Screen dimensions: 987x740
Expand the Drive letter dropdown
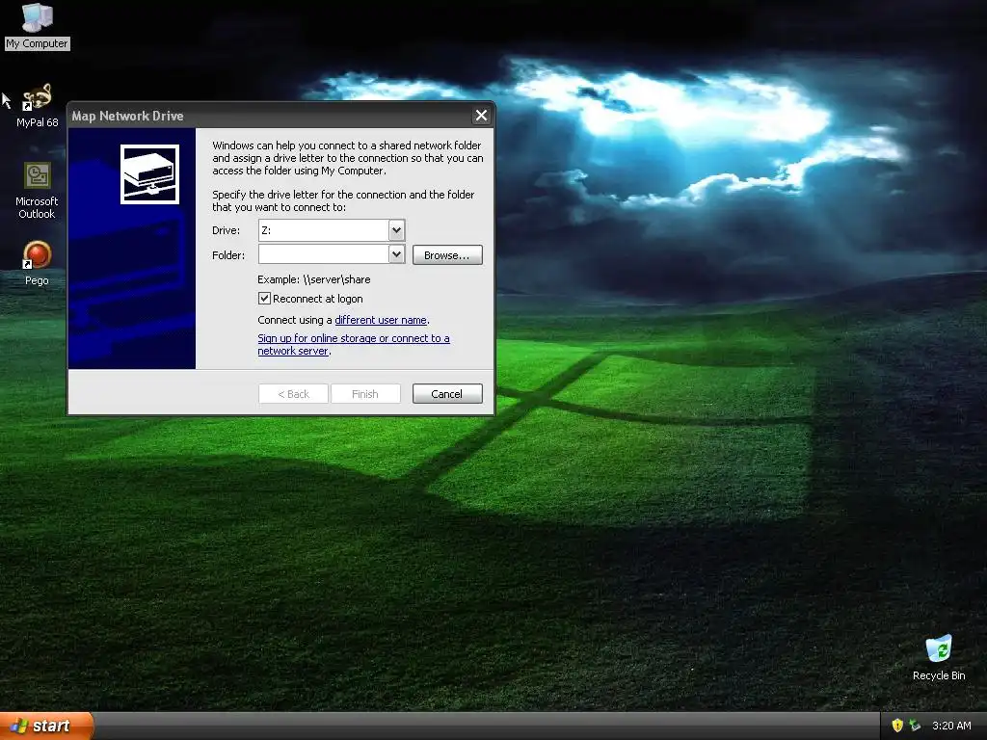coord(396,230)
